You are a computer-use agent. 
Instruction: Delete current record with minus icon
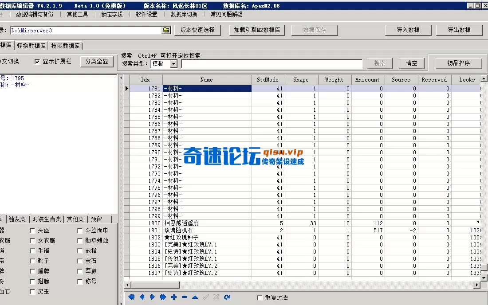coord(185,297)
